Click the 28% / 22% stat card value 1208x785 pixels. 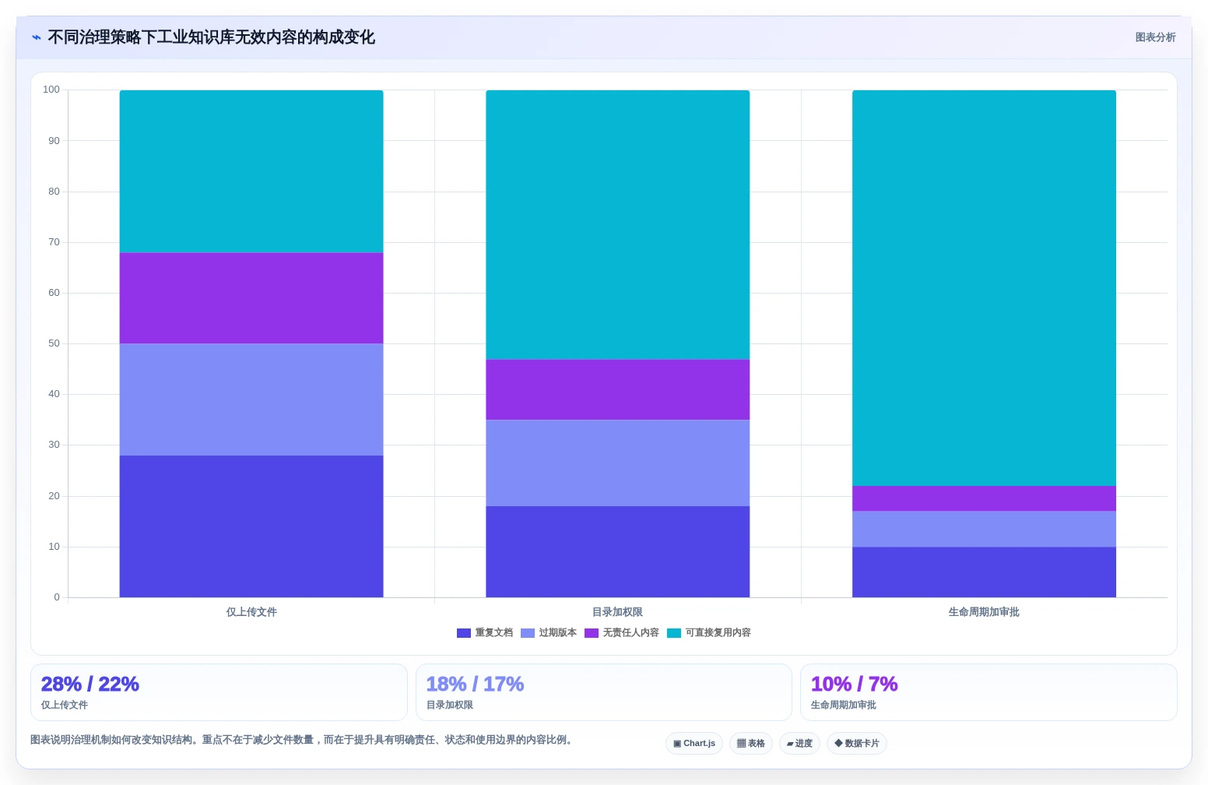(x=90, y=685)
